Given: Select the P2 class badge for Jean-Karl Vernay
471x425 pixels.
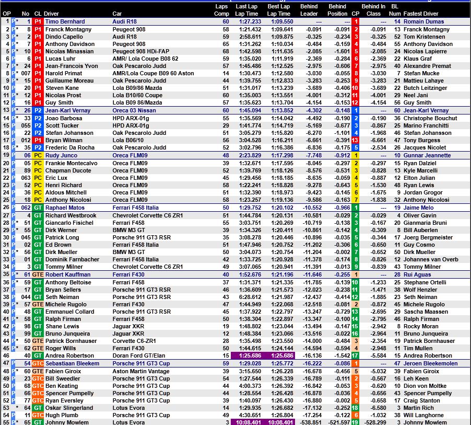Looking at the screenshot, I should tap(38, 110).
